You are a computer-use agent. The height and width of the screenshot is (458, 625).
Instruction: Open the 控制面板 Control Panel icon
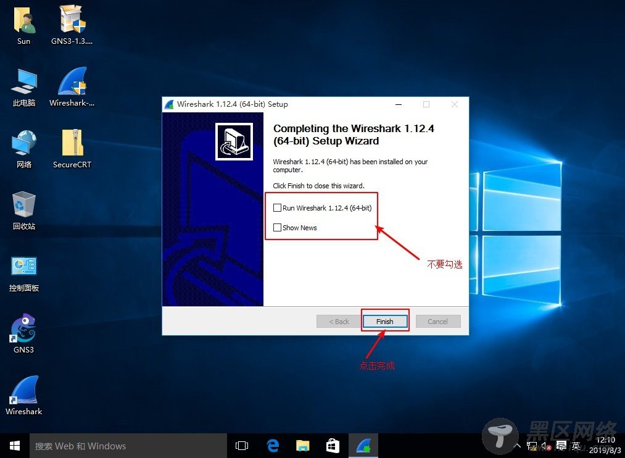click(24, 274)
